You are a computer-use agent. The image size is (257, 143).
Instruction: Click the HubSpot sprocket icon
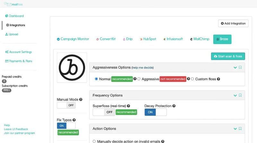(x=141, y=39)
